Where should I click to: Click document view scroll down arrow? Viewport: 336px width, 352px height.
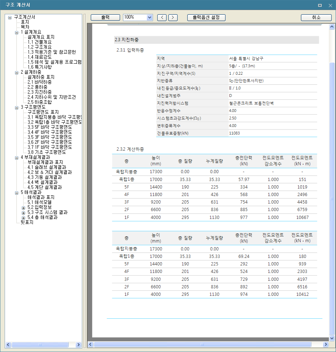[x=332, y=338]
